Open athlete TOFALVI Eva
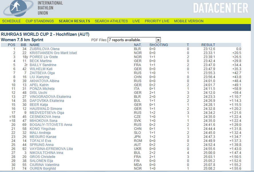 40,141
